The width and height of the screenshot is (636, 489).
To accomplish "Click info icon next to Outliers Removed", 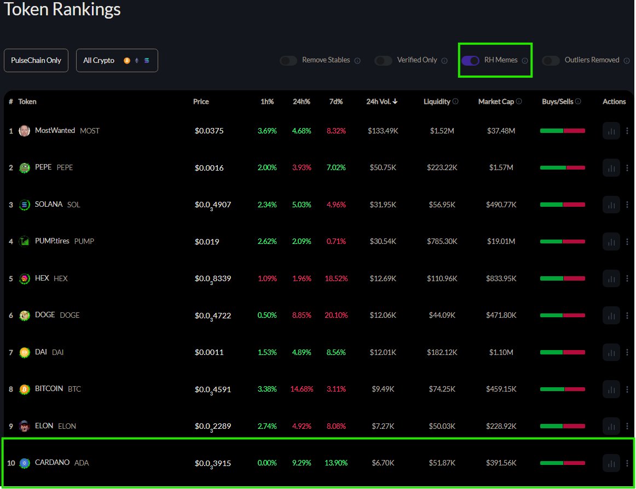I will pos(627,61).
